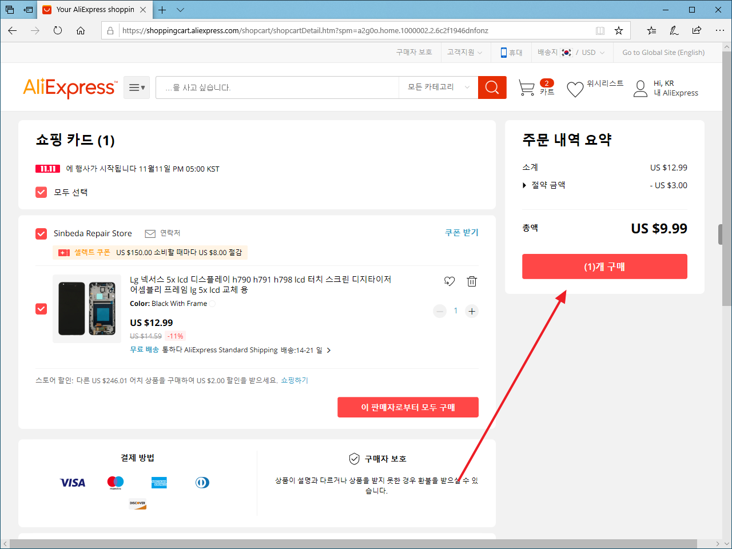This screenshot has height=549, width=732.
Task: Click the browser Forward arrow
Action: pos(35,30)
